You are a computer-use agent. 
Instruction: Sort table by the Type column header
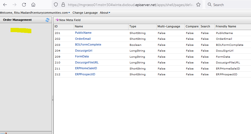[133, 26]
